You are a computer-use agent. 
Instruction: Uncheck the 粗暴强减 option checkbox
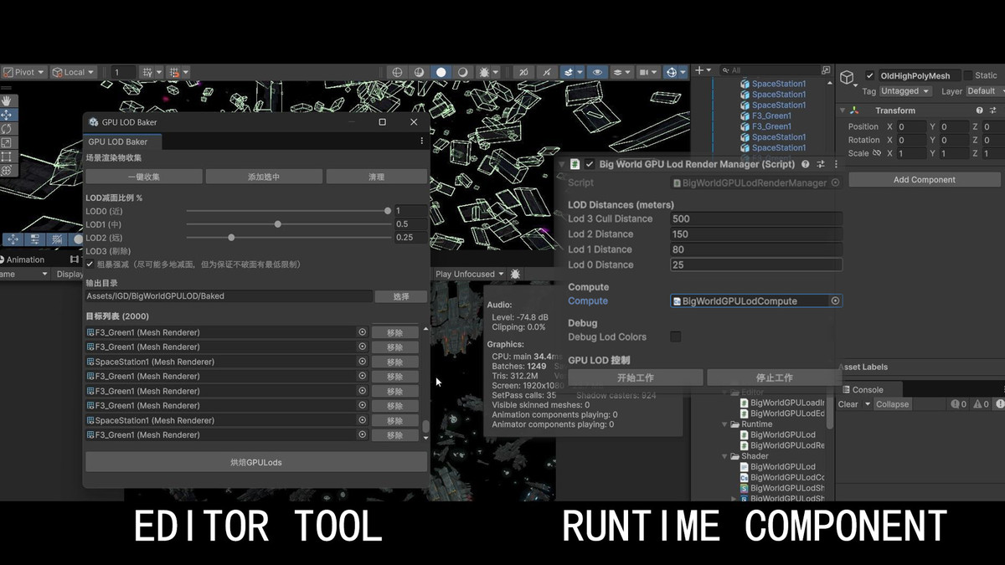(90, 265)
